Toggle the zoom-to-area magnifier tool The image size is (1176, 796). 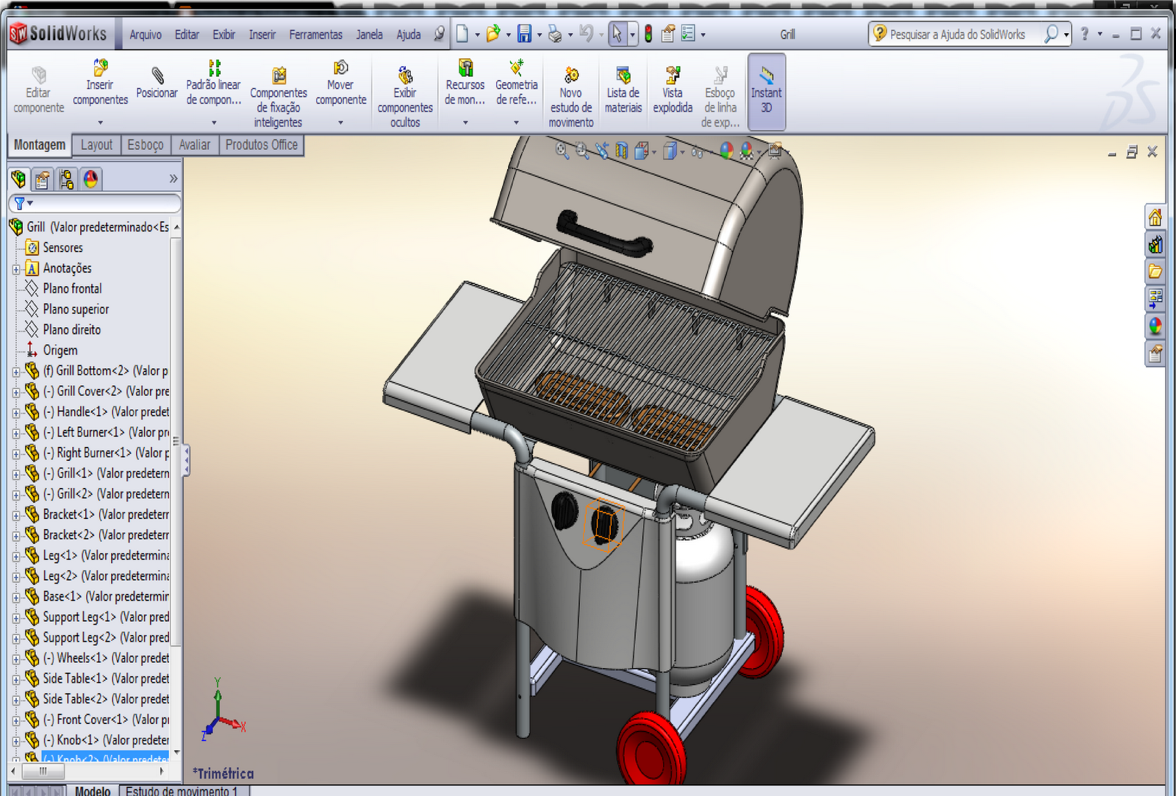click(580, 152)
